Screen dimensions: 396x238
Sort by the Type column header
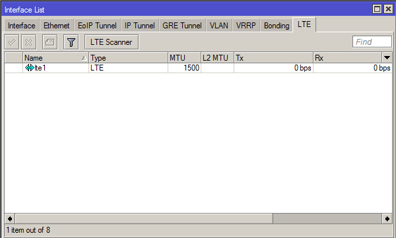128,58
